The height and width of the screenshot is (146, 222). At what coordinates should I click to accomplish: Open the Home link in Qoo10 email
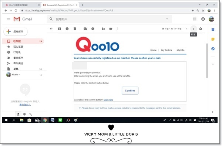point(153,50)
